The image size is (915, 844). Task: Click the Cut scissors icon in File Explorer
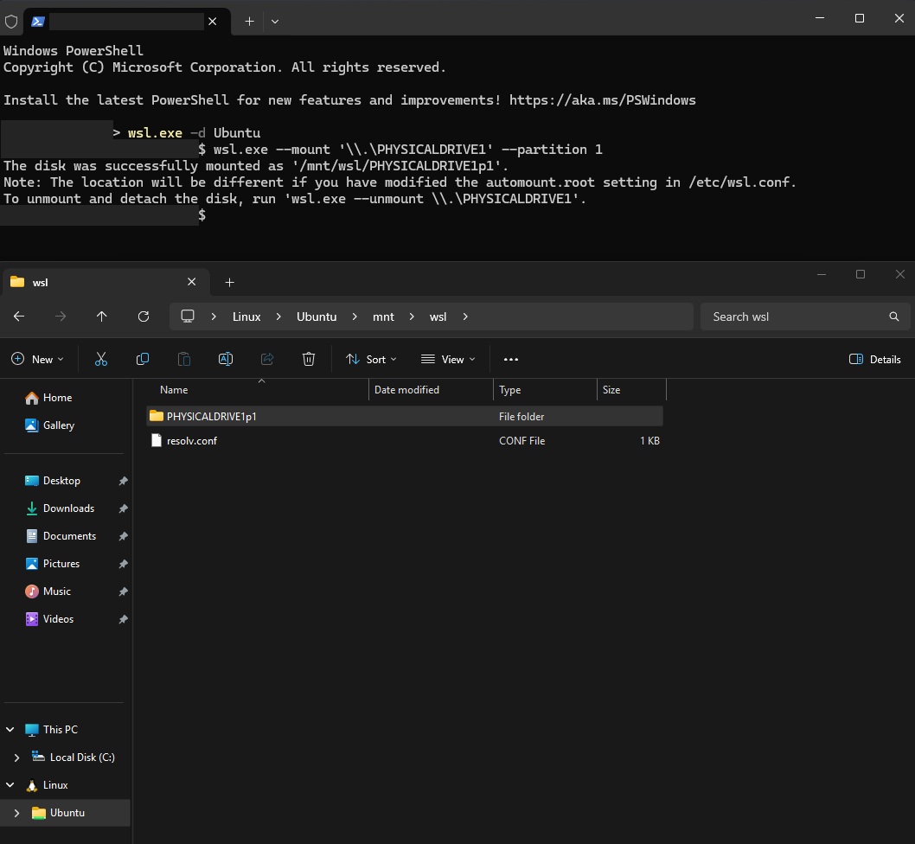coord(101,359)
